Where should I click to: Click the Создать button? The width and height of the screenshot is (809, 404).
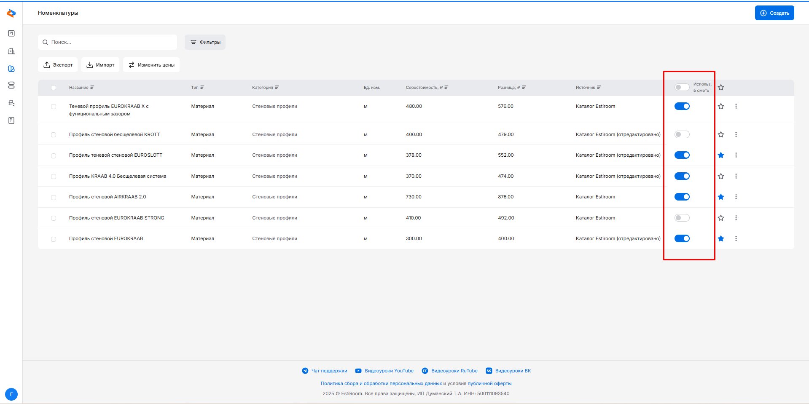tap(774, 13)
